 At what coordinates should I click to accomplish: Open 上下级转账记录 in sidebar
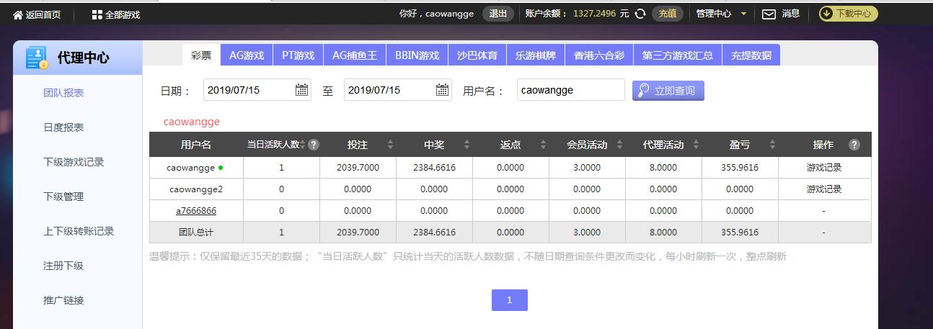79,231
